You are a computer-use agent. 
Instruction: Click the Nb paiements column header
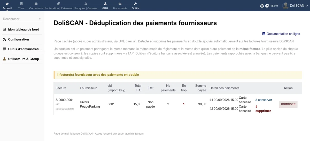[168, 88]
